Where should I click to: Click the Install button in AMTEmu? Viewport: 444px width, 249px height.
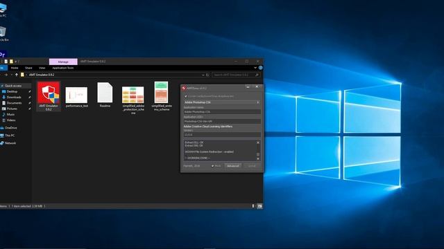tap(252, 166)
